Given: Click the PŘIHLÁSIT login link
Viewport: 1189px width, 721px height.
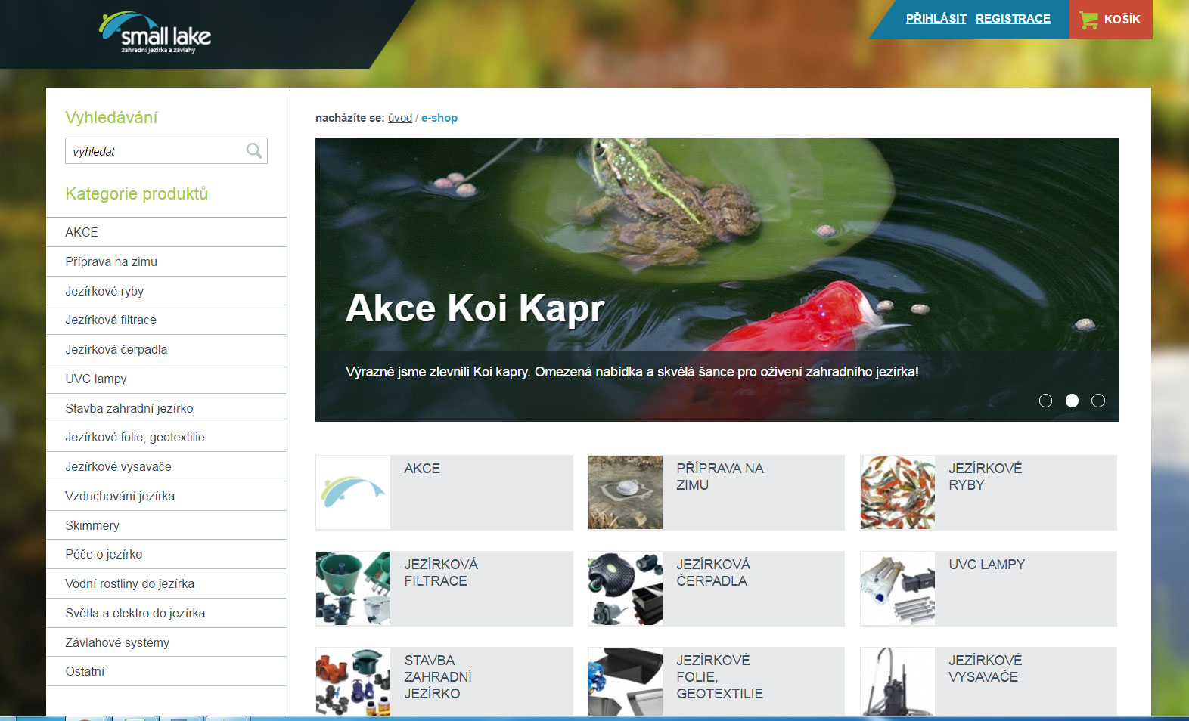Looking at the screenshot, I should (x=936, y=19).
